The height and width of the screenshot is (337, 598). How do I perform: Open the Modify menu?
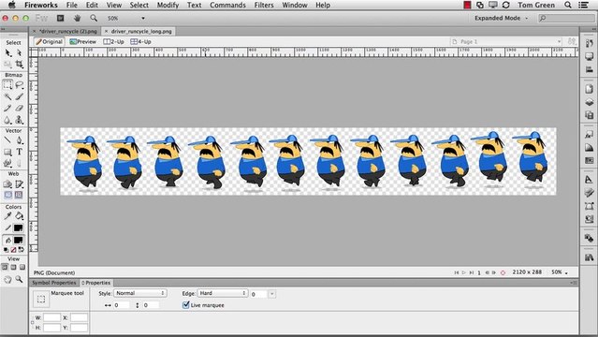(x=168, y=5)
